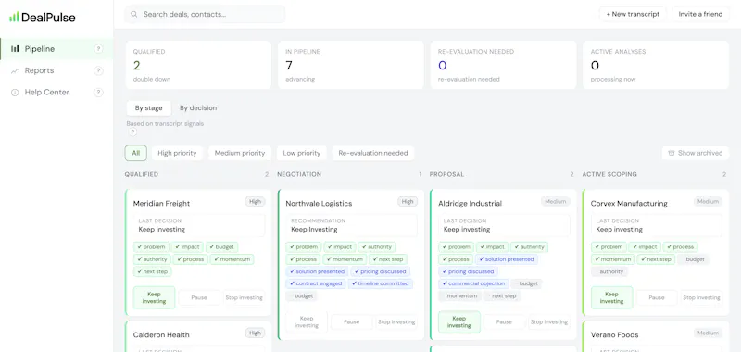Switch to By stage tab
The width and height of the screenshot is (741, 352).
tap(149, 108)
